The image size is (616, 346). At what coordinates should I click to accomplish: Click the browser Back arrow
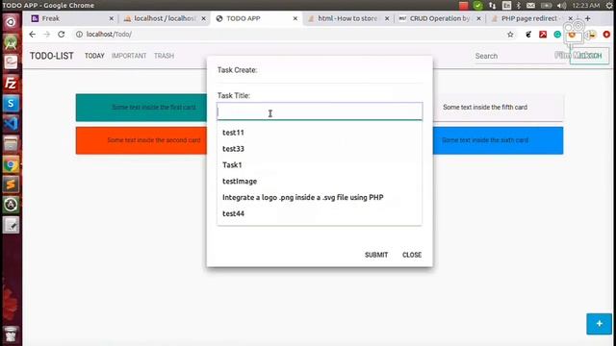pyautogui.click(x=32, y=35)
